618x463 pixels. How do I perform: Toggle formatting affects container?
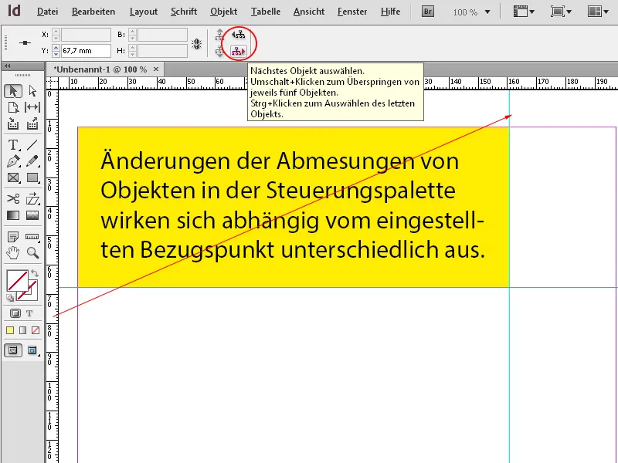(15, 313)
